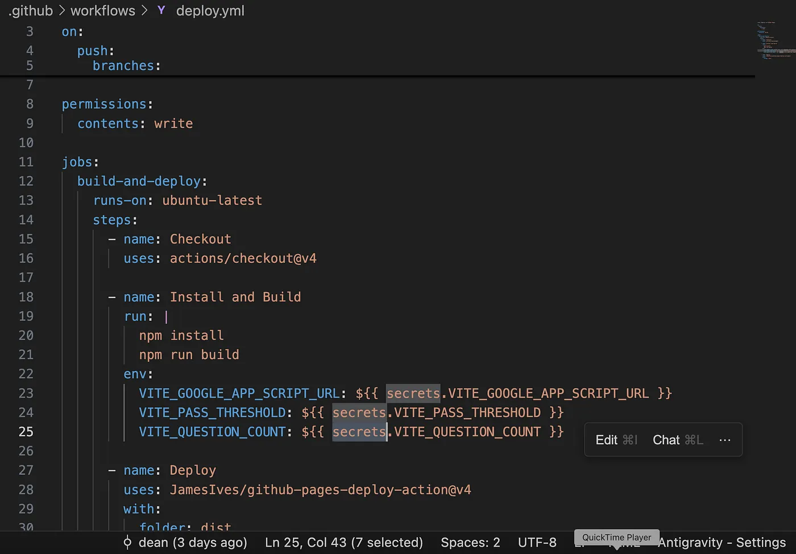Viewport: 796px width, 554px height.
Task: Click the 'push' key on line 4
Action: pyautogui.click(x=93, y=51)
